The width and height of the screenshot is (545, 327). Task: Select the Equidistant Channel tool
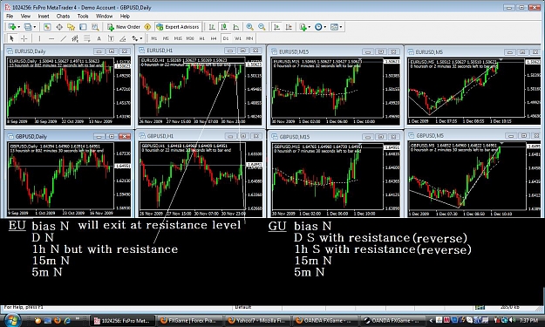[x=75, y=38]
